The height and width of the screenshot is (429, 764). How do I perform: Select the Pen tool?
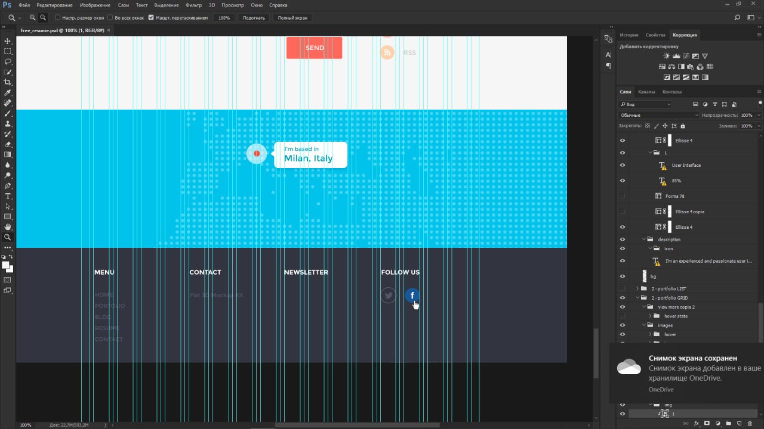[8, 186]
